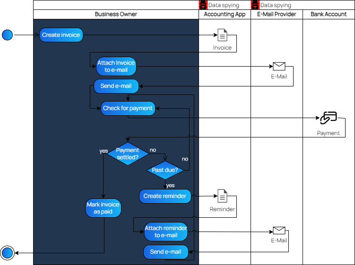
Task: Select the Send e-mail activity below Attach Invoice
Action: click(x=116, y=86)
